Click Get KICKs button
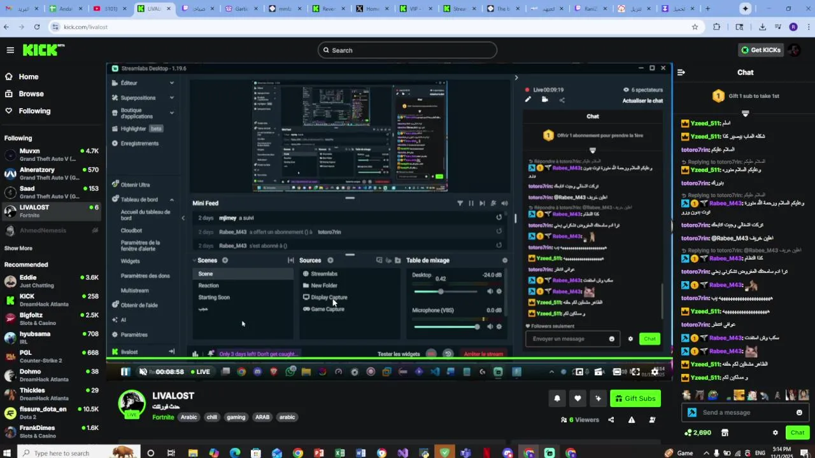 click(760, 50)
